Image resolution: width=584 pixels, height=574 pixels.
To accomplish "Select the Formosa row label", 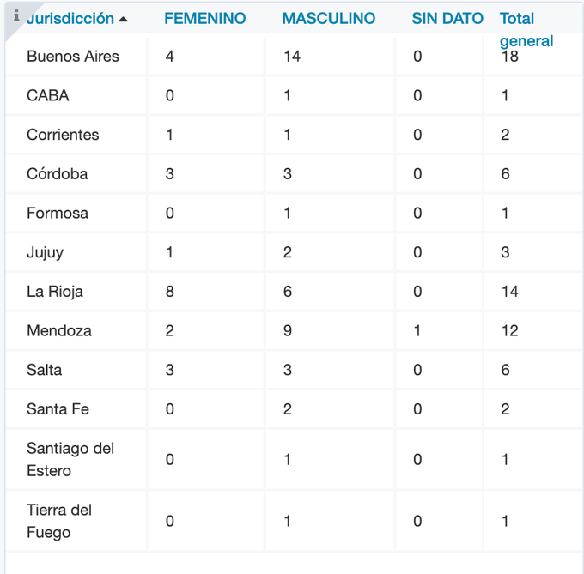I will pos(58,213).
